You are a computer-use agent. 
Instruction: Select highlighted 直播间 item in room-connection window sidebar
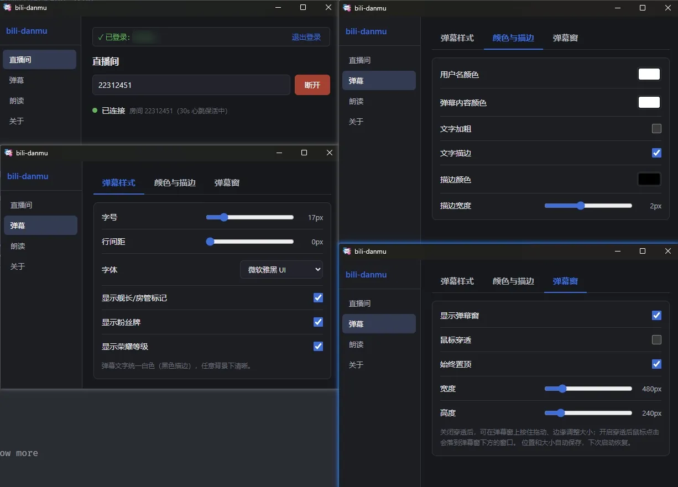[40, 60]
